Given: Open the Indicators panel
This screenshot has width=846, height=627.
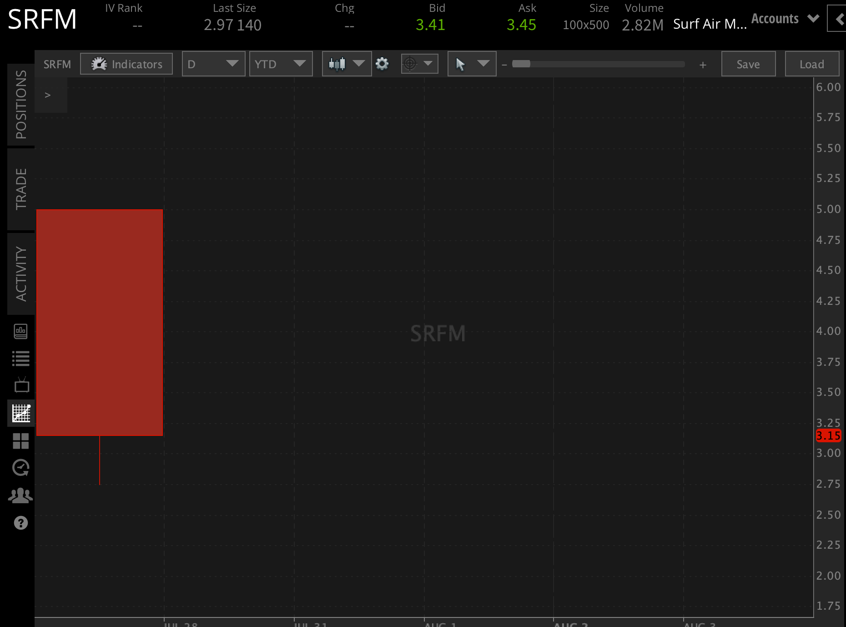Looking at the screenshot, I should click(x=126, y=64).
